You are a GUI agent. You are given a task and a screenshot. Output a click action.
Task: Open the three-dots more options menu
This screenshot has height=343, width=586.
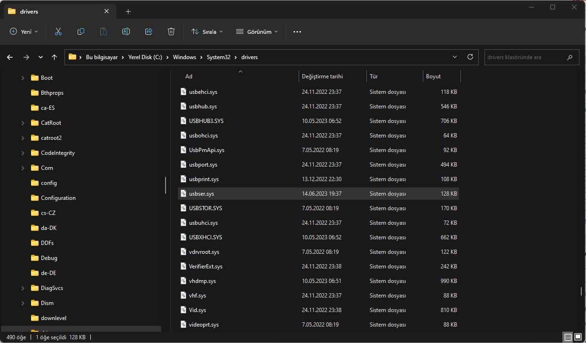tap(297, 31)
